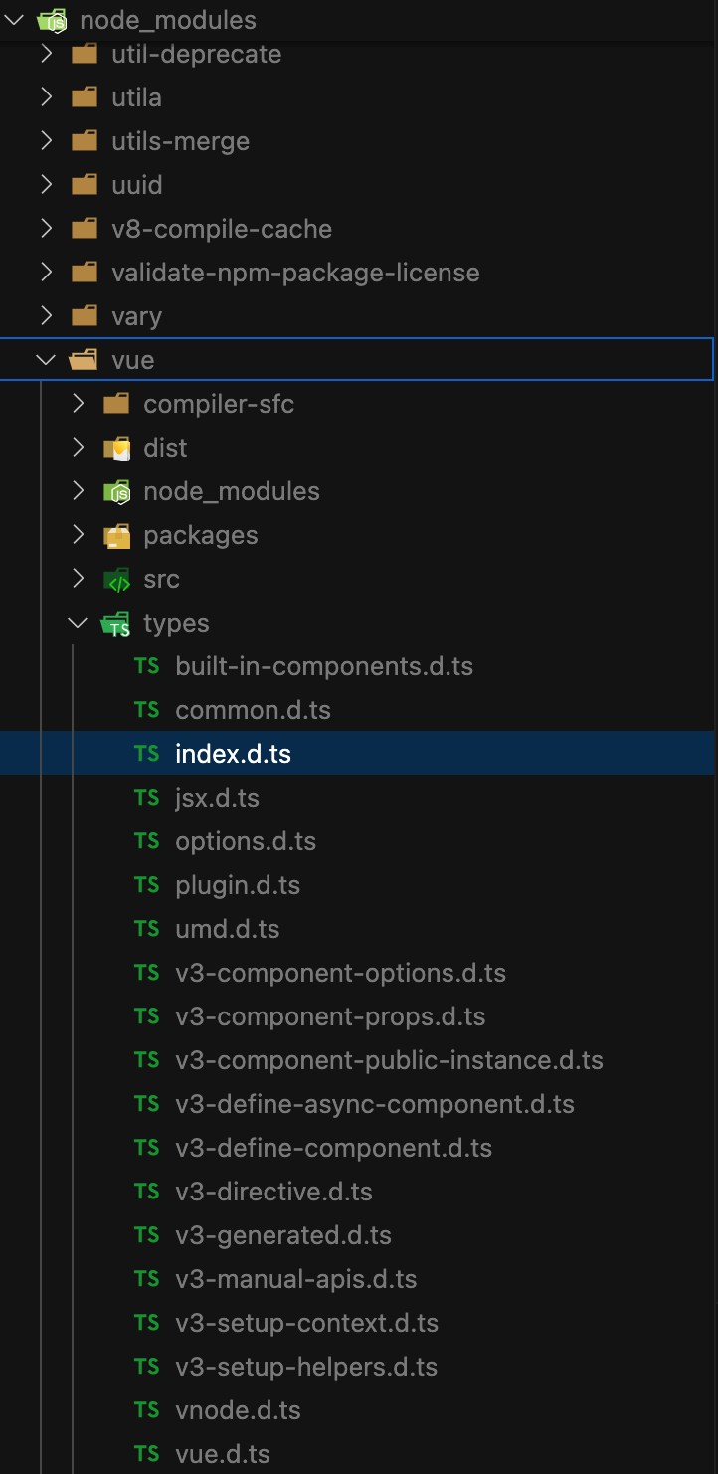Click the types folder TypeScript icon

pos(116,624)
